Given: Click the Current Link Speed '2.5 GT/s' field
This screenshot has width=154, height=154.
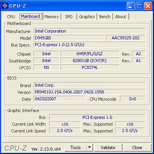Looking at the screenshot, I should pos(65,131).
